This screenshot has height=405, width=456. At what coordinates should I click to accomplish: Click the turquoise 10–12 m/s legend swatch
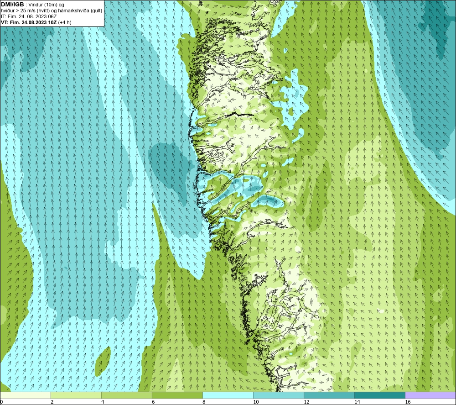pos(278,395)
